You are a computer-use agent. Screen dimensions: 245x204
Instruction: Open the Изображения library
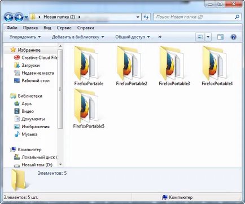[x=36, y=126]
